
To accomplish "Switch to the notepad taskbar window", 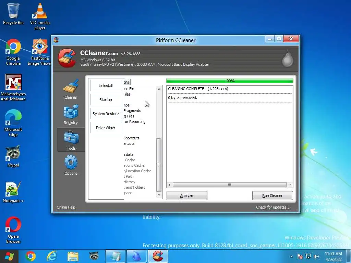I will tap(116, 256).
